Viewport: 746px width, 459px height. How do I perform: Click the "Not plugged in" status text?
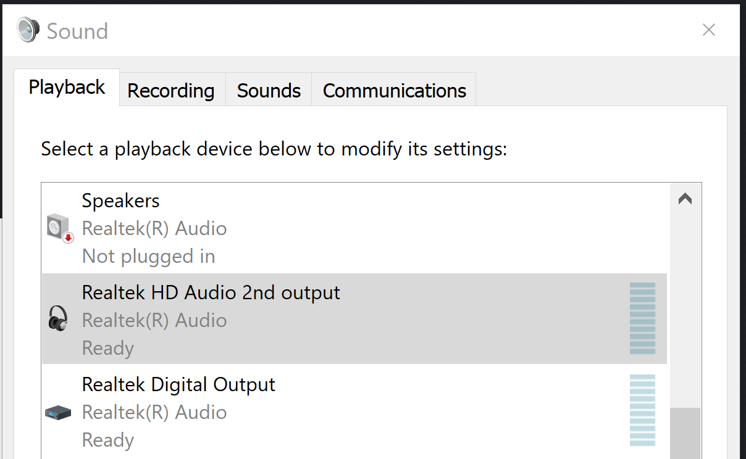pyautogui.click(x=148, y=256)
